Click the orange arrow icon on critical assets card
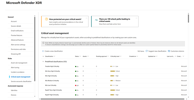 pyautogui.click(x=46, y=19)
